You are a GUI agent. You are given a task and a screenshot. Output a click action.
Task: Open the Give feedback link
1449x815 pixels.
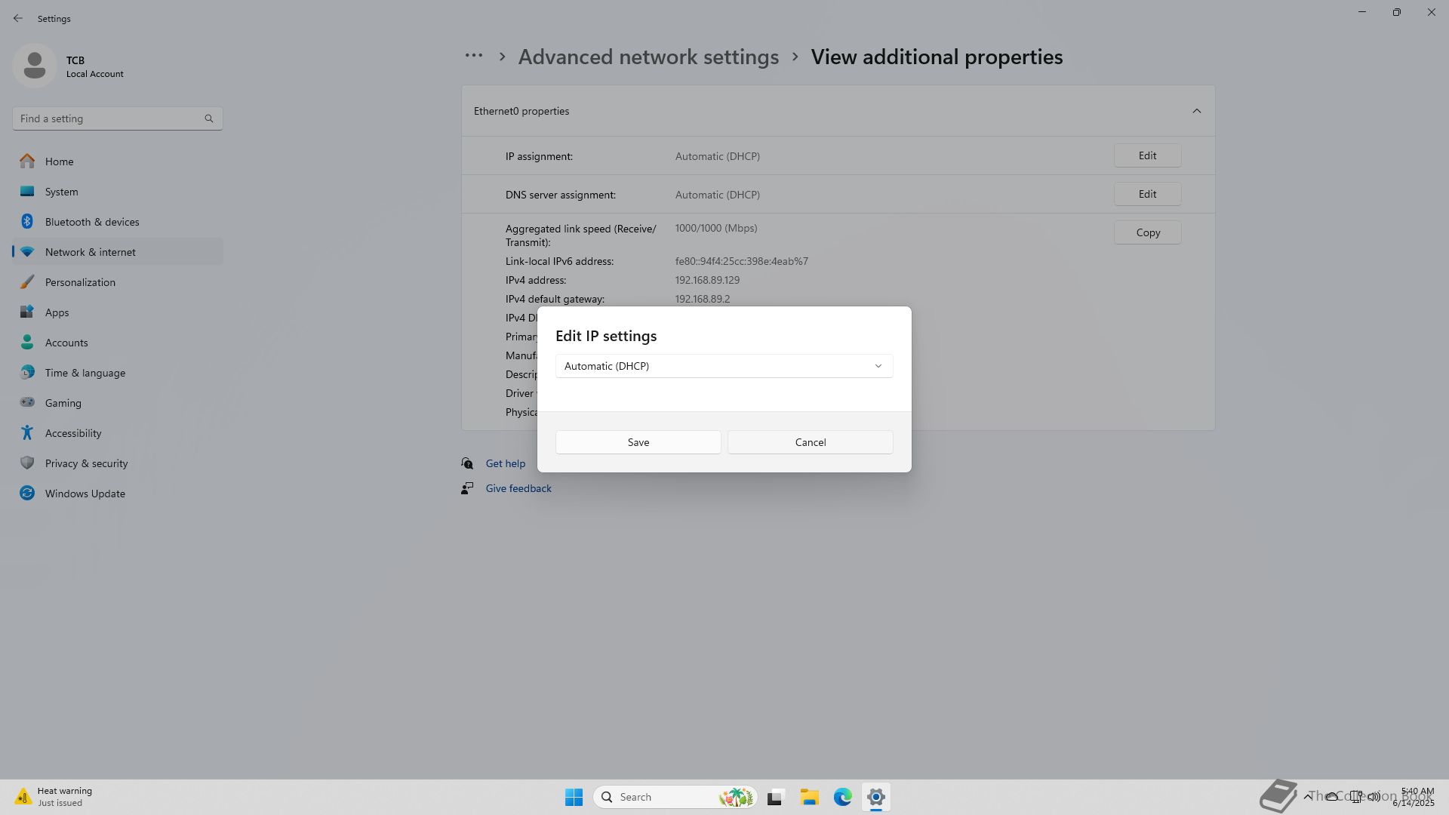518,488
